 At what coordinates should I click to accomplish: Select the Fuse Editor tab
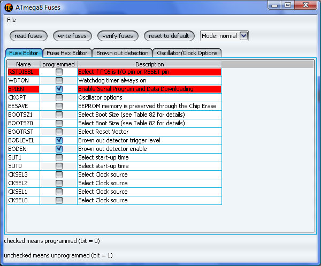tap(24, 53)
